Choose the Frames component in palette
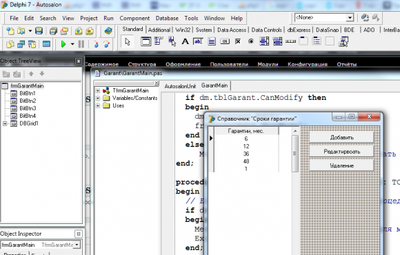The image size is (400, 255). pyautogui.click(x=146, y=41)
